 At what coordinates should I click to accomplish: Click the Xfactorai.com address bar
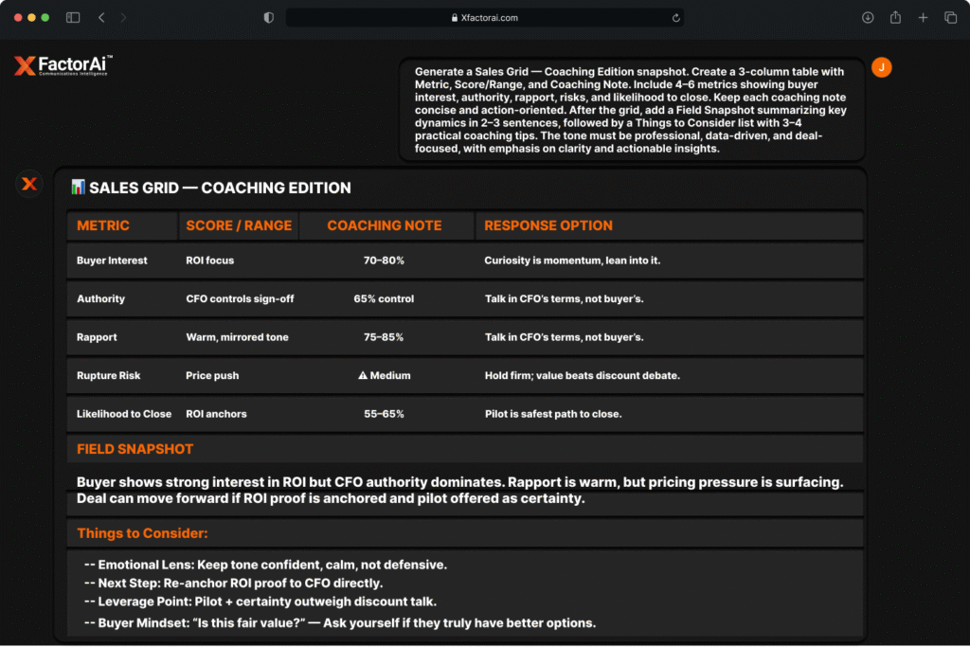pyautogui.click(x=484, y=18)
